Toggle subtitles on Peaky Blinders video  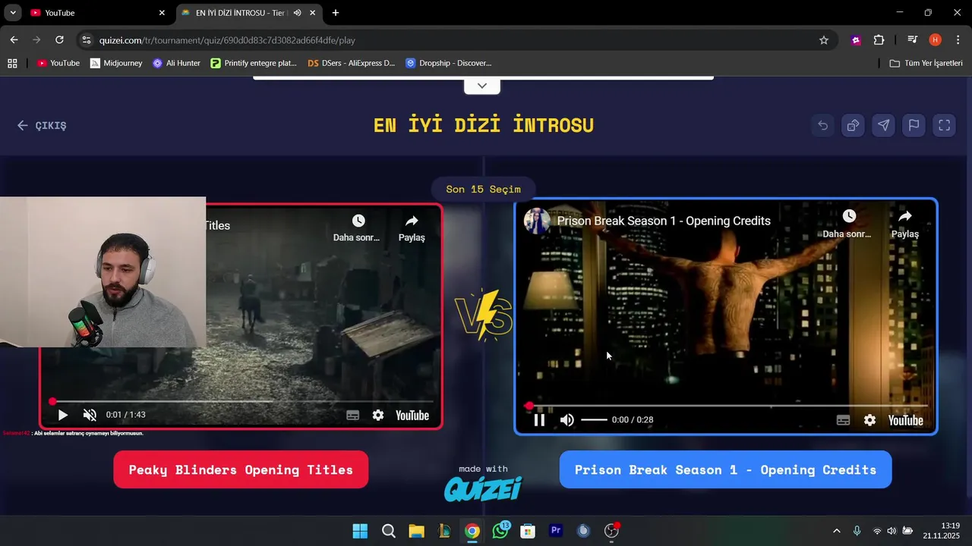[353, 415]
